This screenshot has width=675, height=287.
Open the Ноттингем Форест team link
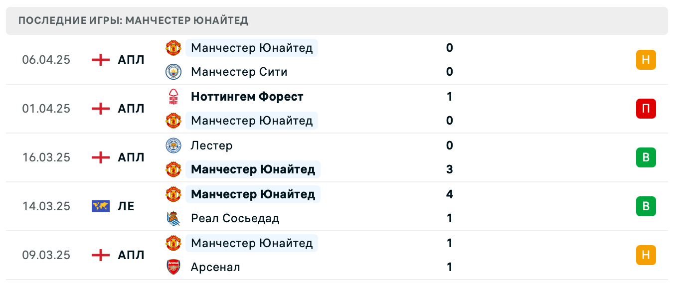tap(247, 96)
